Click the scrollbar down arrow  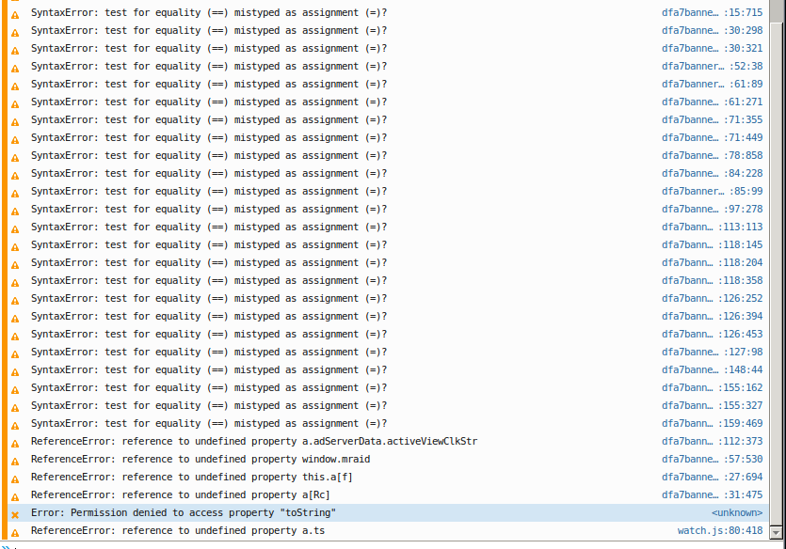tap(777, 532)
